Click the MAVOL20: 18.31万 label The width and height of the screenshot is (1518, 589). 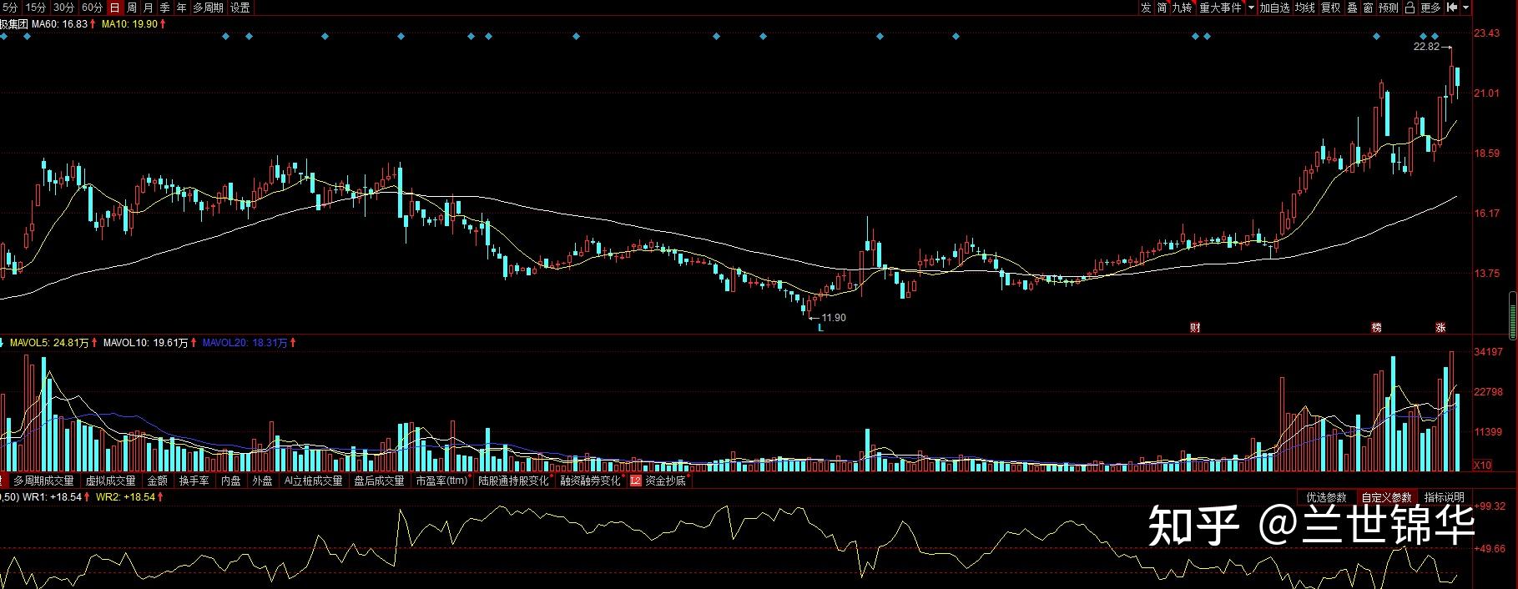click(x=245, y=343)
